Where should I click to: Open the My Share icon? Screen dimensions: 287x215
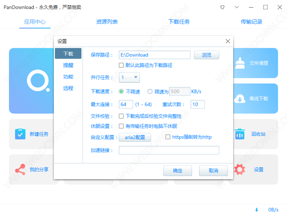click(x=20, y=169)
